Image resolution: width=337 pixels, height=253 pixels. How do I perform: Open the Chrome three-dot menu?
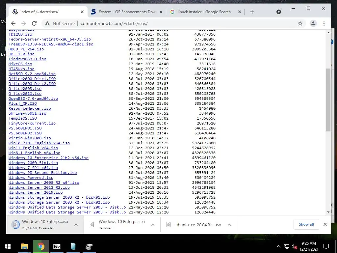coord(324,23)
